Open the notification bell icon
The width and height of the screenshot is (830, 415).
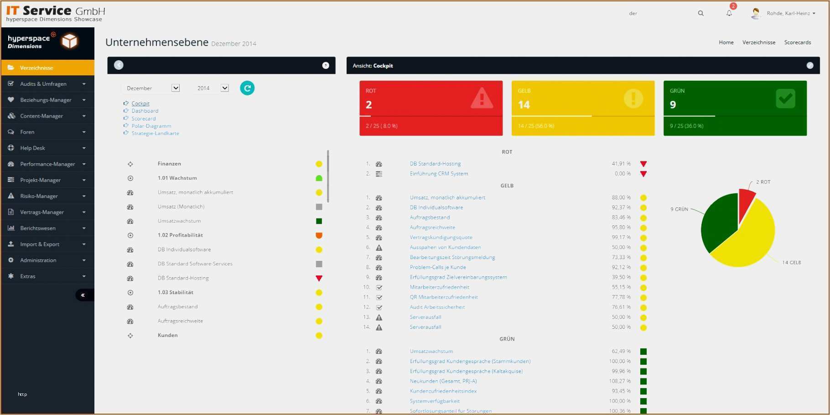click(729, 13)
